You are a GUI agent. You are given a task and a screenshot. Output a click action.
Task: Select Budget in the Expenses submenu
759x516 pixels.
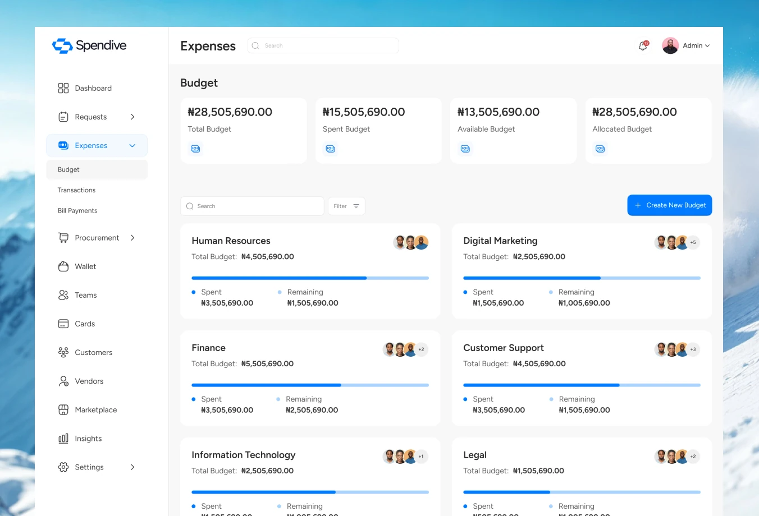coord(97,169)
